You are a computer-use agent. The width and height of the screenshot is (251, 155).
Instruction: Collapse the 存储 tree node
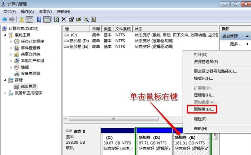[x=5, y=80]
